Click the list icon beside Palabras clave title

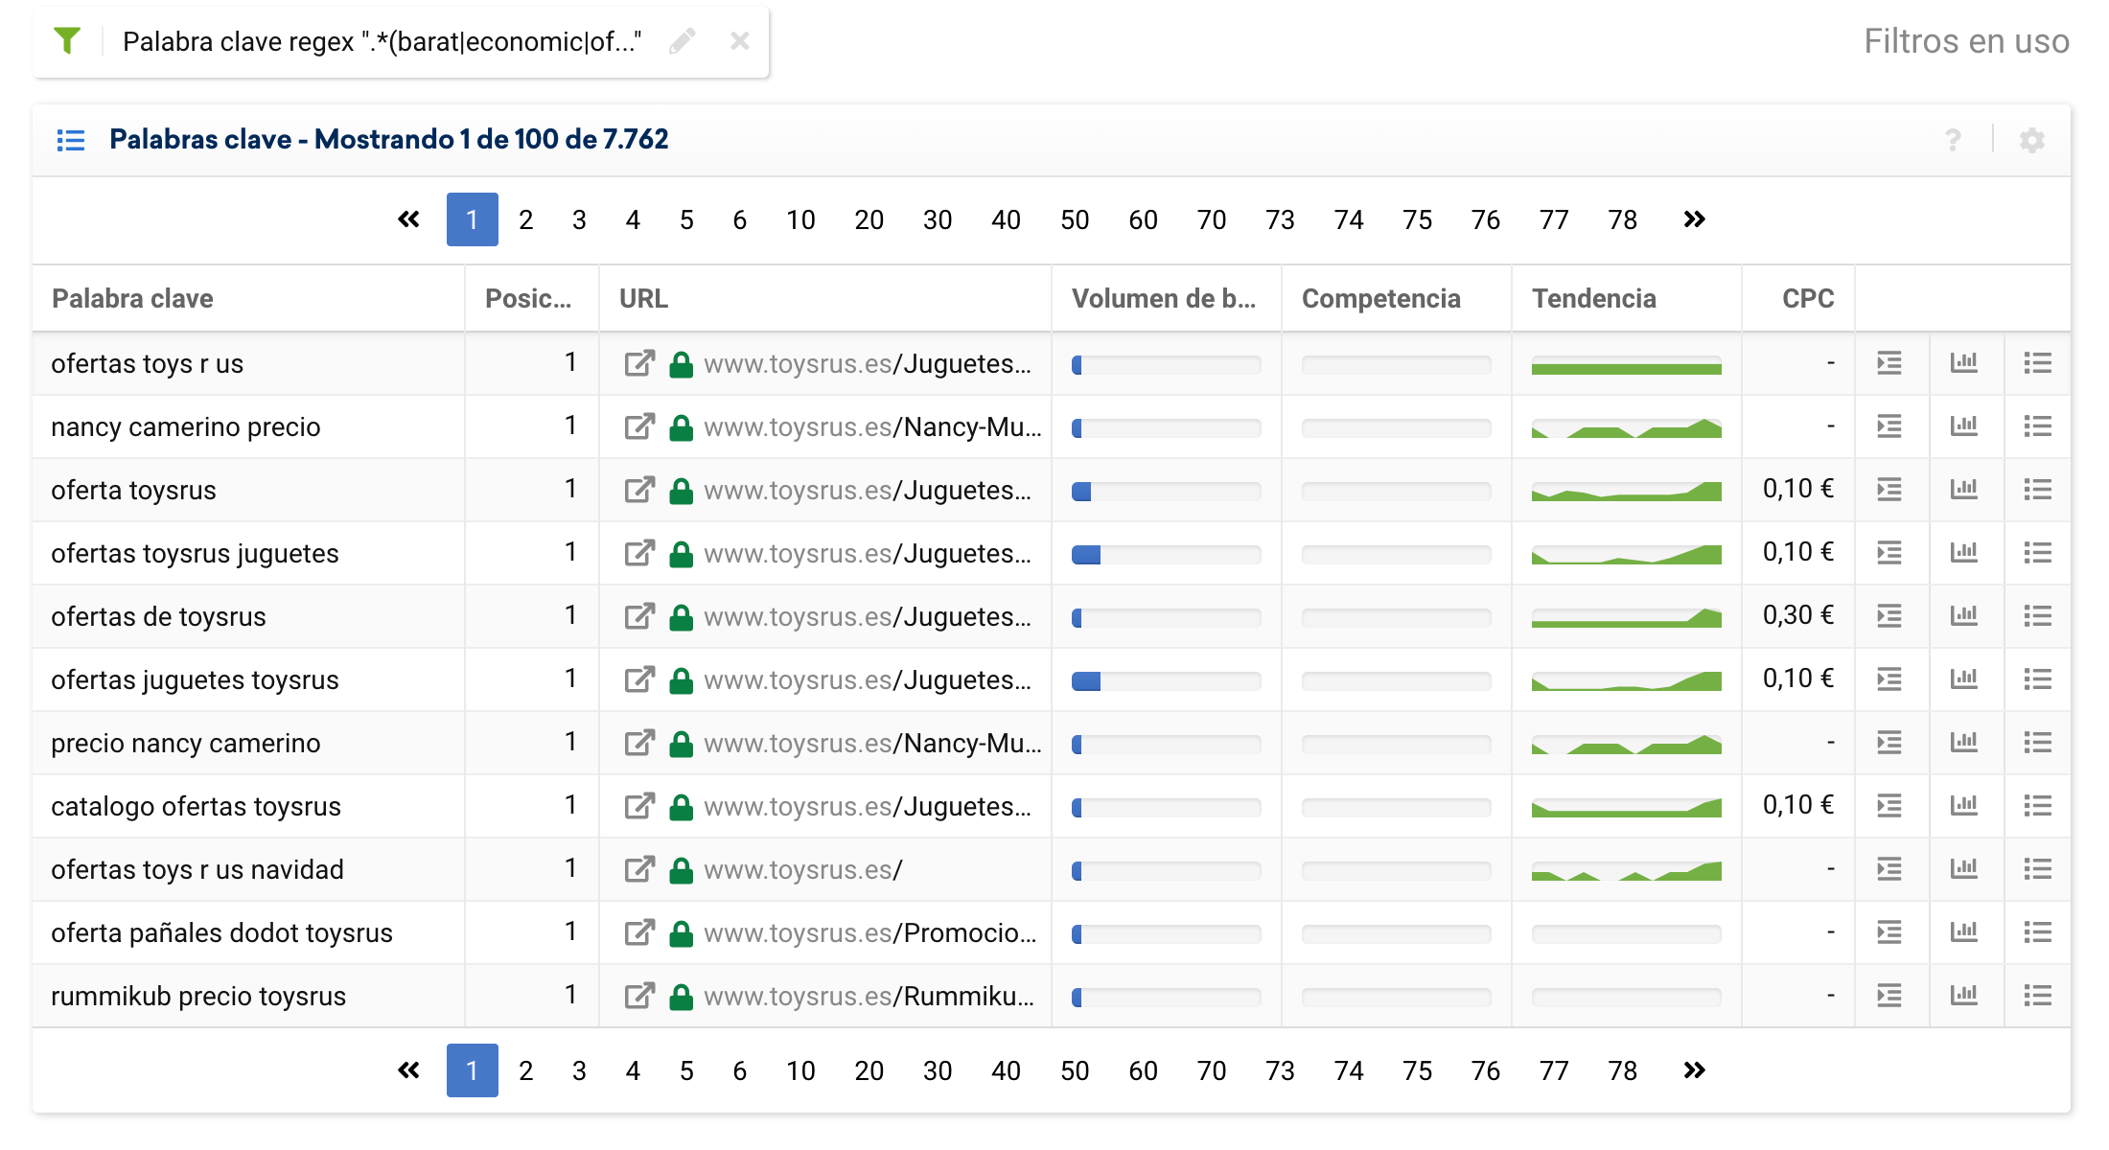pos(70,140)
